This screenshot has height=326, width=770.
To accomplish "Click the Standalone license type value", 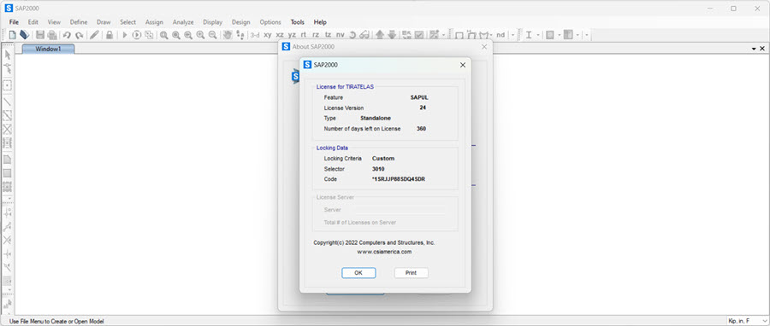I will point(376,118).
